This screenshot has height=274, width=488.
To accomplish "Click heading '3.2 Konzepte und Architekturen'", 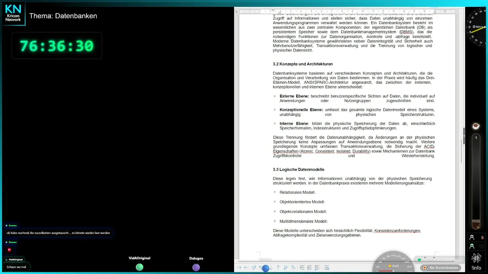I will 303,64.
